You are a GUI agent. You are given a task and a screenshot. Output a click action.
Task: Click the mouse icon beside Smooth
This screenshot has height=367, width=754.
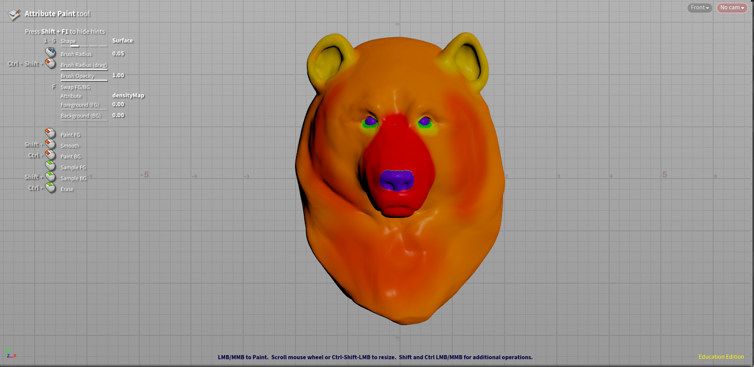50,144
